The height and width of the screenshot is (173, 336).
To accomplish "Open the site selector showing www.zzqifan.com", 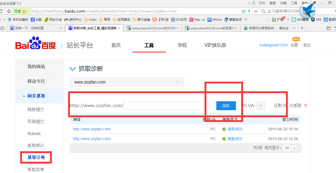I will (127, 82).
